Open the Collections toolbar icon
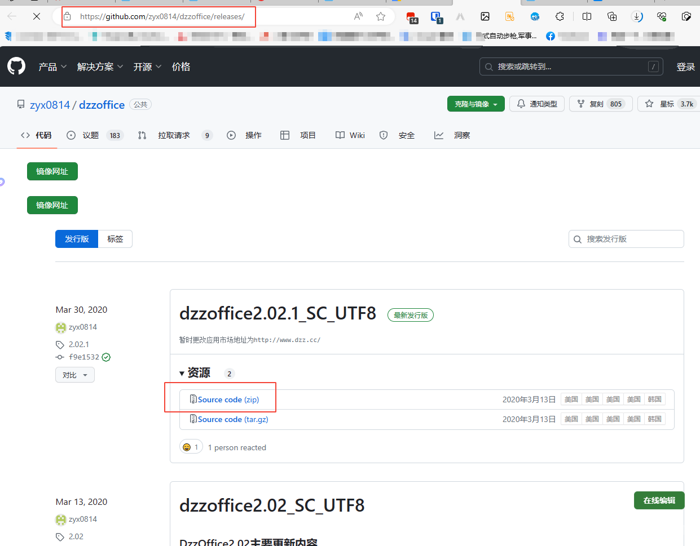 [x=612, y=16]
